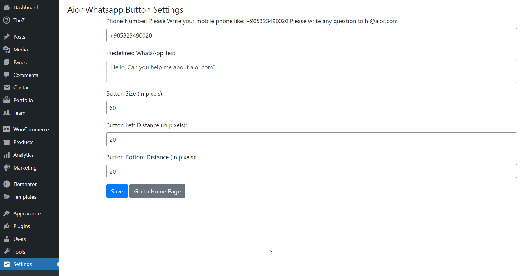Screen dimensions: 524x276
Task: Select the Media library icon
Action: click(7, 50)
